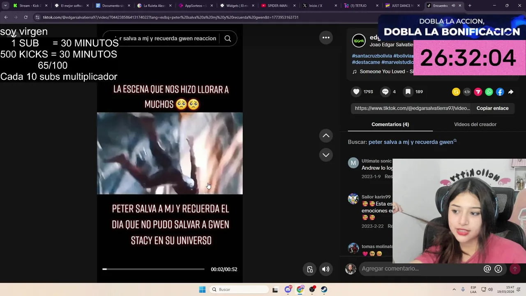Open a new Chrome tab
Screen dimensions: 526x296
(470, 6)
